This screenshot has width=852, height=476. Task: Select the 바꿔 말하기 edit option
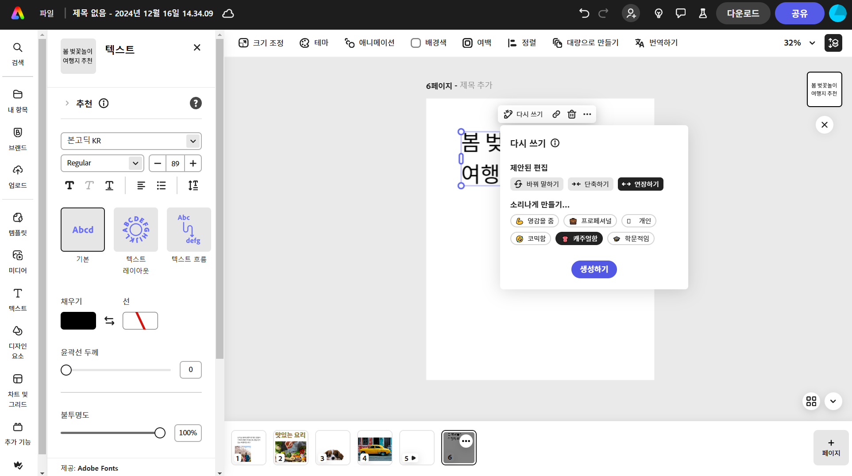coord(536,184)
